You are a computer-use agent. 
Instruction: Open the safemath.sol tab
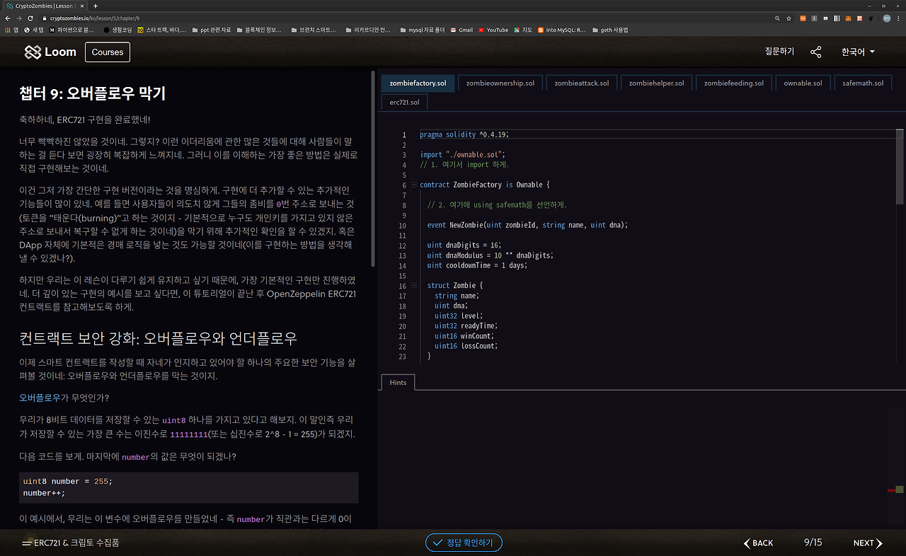tap(863, 83)
